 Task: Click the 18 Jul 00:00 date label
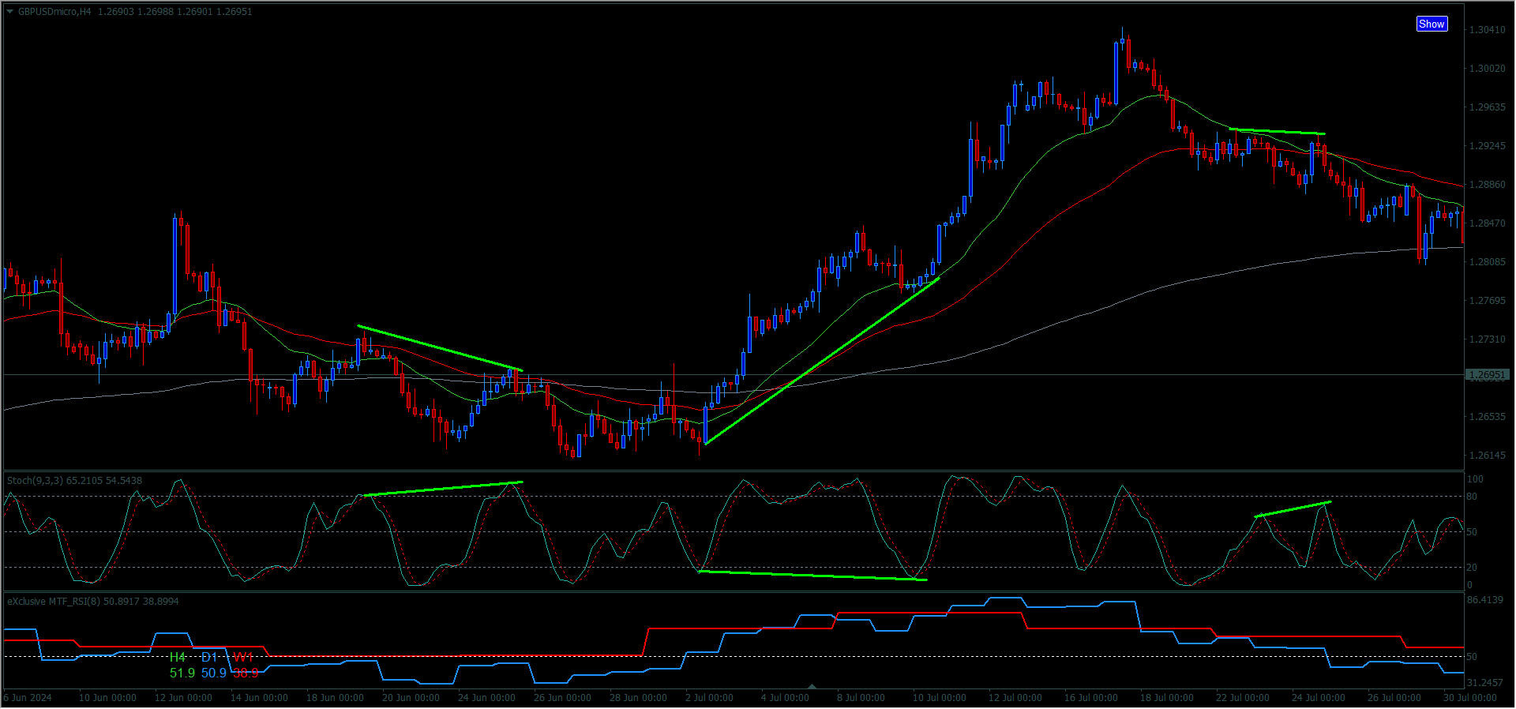pos(1166,698)
